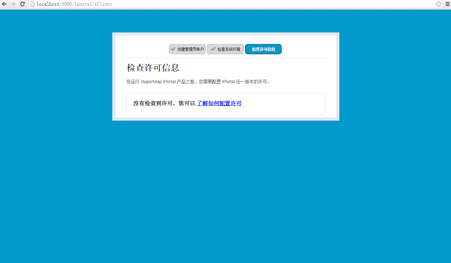The height and width of the screenshot is (263, 451).
Task: Click the green checkmark beside 创建管理员账户
Action: coord(173,49)
